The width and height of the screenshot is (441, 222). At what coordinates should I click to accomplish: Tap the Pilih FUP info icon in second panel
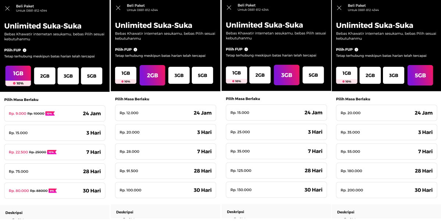136,49
